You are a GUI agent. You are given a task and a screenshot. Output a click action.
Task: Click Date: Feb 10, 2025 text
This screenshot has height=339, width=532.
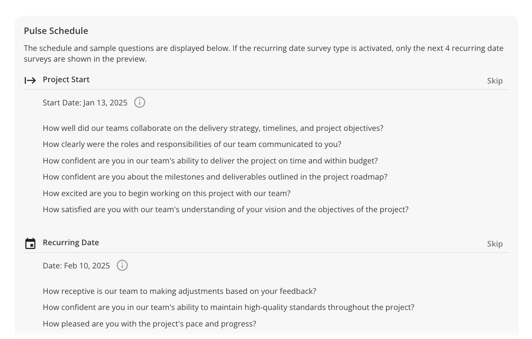click(76, 266)
